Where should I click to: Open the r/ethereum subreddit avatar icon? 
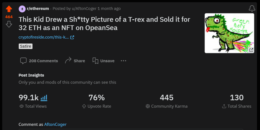point(22,9)
